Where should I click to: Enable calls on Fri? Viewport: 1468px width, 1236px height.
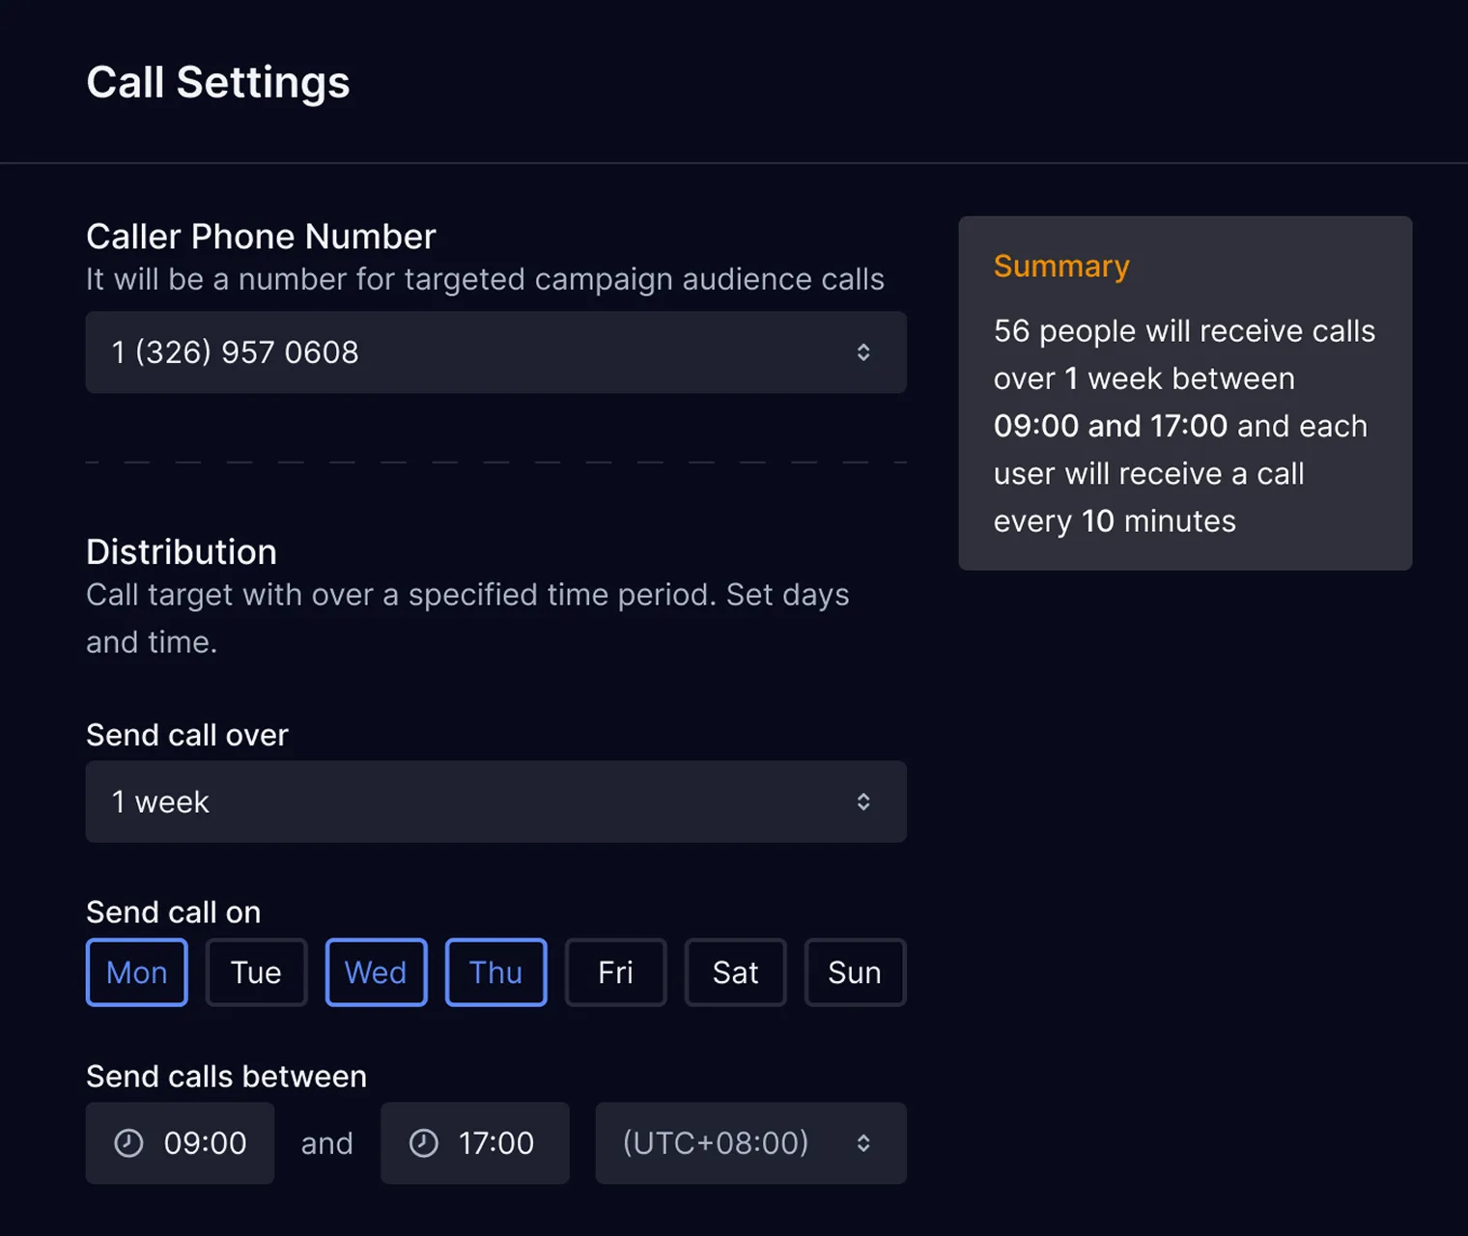[615, 972]
